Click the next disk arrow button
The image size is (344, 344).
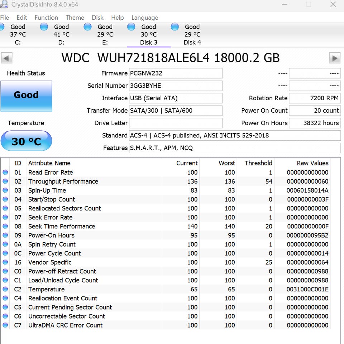335,58
